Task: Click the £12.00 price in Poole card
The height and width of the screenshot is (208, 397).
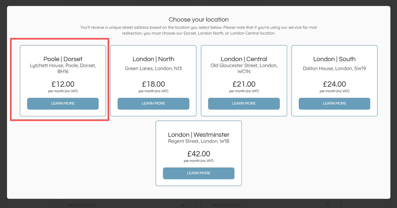Action: tap(63, 84)
